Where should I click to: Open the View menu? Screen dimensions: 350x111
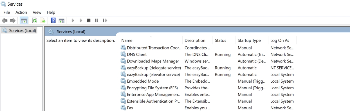pyautogui.click(x=37, y=12)
